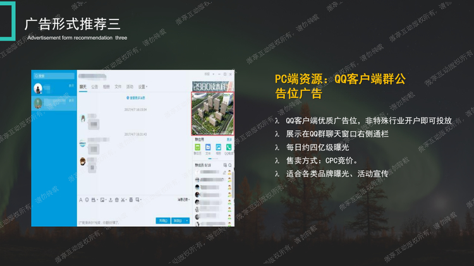This screenshot has height=266, width=474.
Task: Click the 更多 link beside 群应用
Action: pos(229,140)
